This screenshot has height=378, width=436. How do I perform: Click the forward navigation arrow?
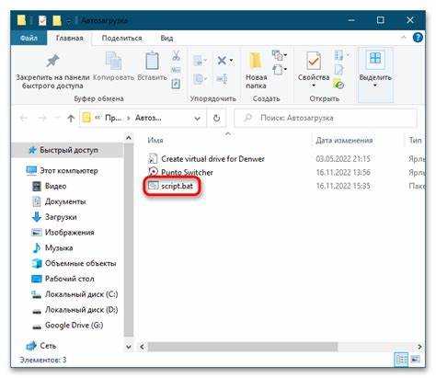point(42,118)
